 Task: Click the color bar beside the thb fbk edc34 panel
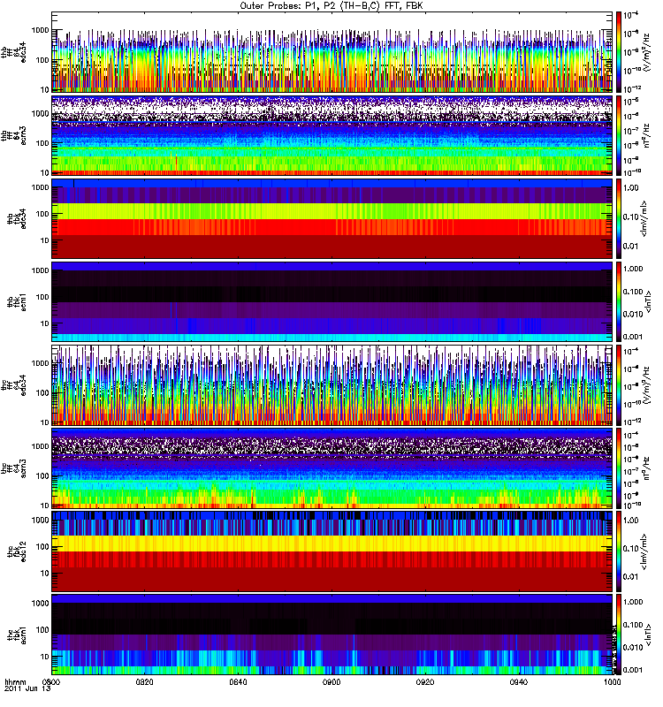620,218
